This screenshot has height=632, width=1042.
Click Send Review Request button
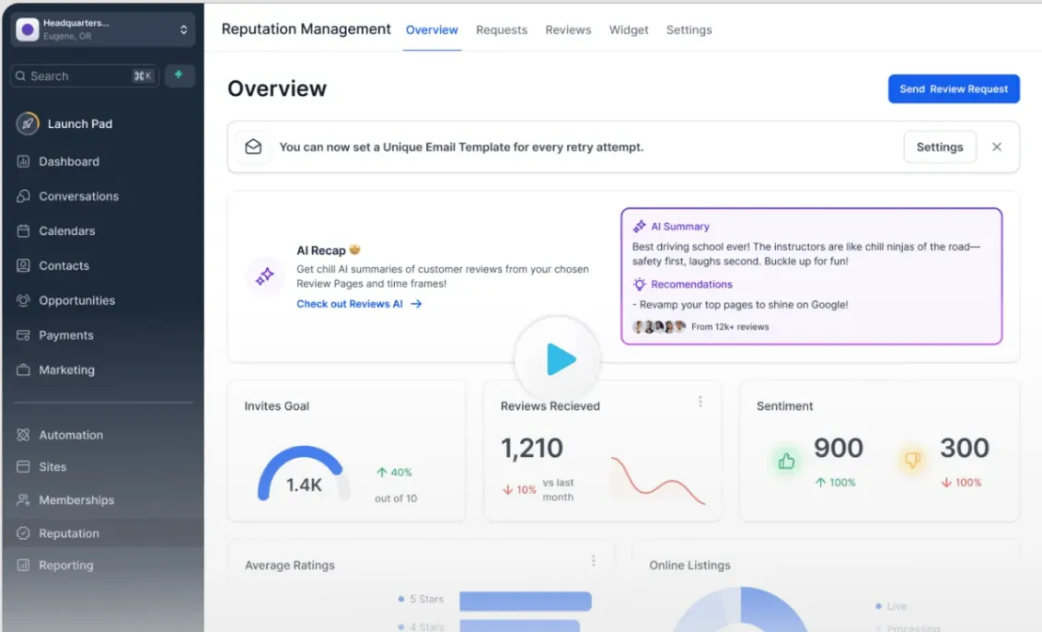(x=954, y=88)
